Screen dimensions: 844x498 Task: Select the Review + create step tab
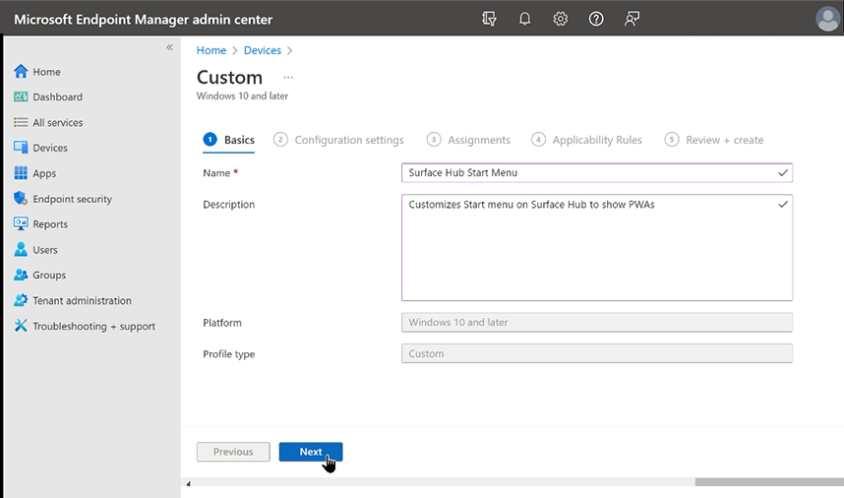point(714,140)
